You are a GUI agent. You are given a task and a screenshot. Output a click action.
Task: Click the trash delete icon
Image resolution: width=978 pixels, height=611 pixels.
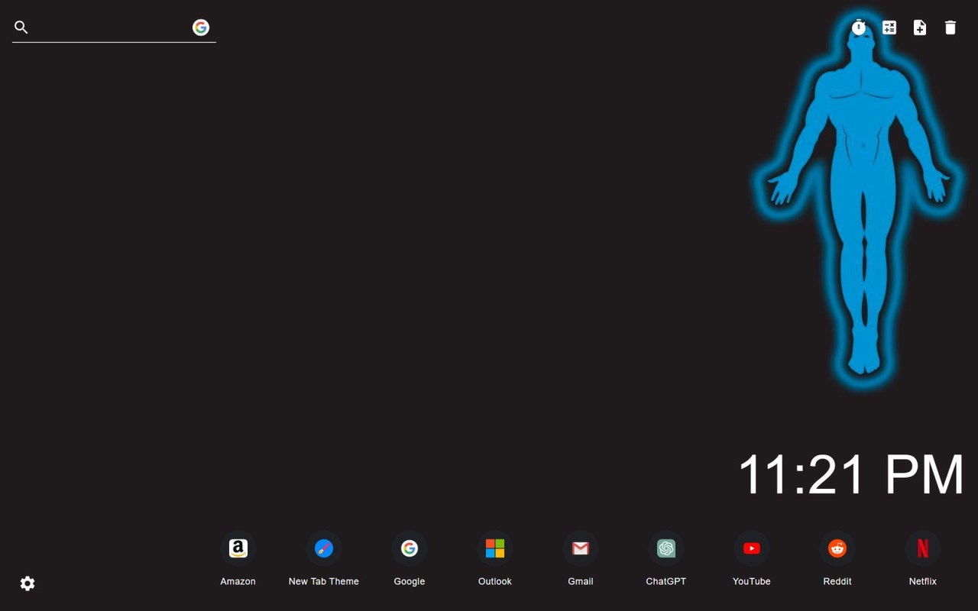[950, 27]
